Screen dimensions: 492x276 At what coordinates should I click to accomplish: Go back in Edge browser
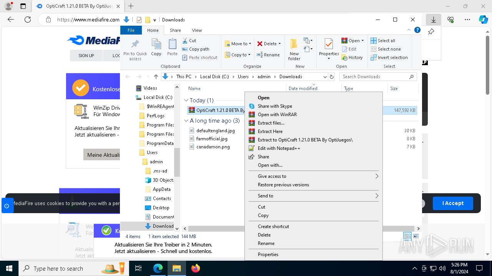click(11, 20)
